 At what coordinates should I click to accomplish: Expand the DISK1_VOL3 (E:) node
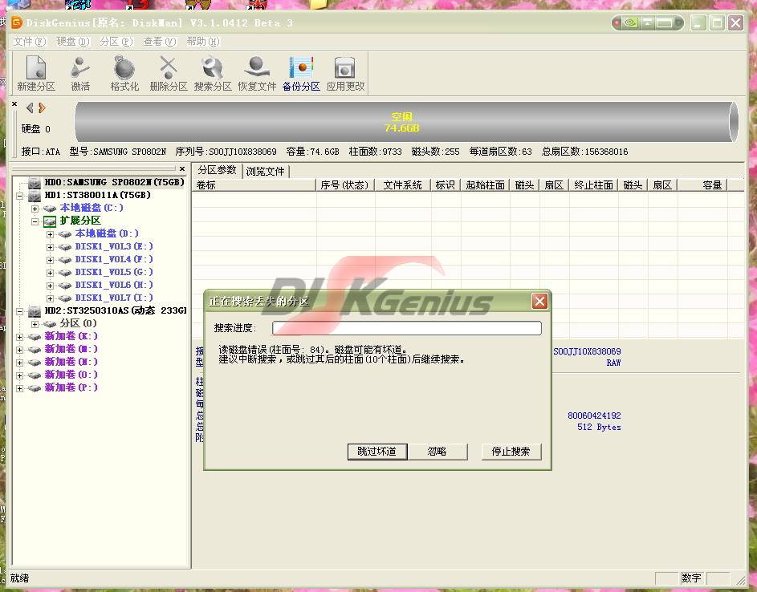pos(51,247)
